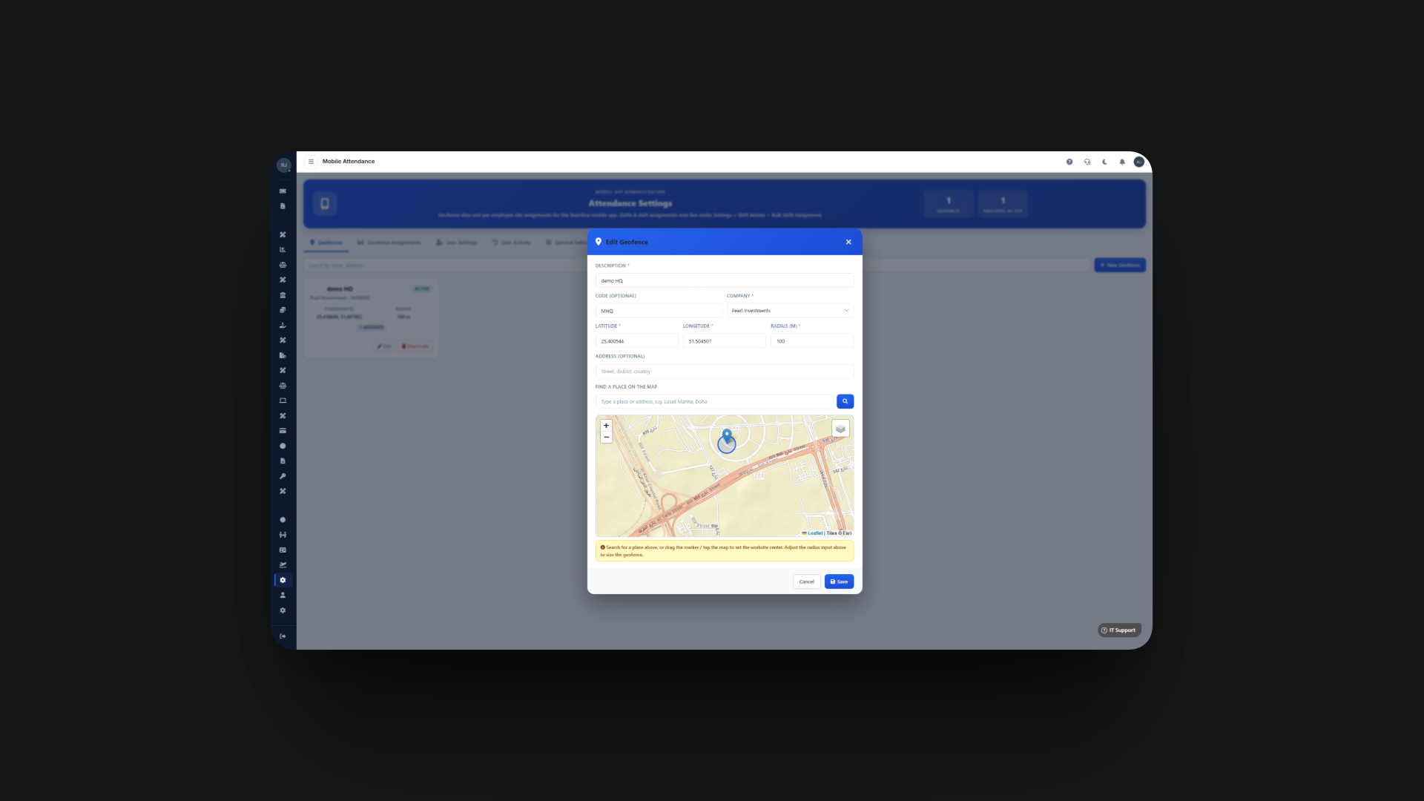Screen dimensions: 1424x801
Task: Click the logout icon at sidebar bottom
Action: (283, 636)
